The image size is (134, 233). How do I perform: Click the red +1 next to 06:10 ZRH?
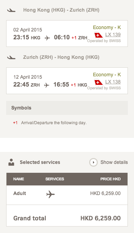74,38
